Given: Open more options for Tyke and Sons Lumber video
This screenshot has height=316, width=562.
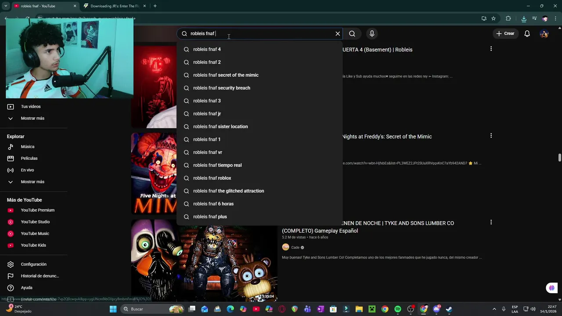Looking at the screenshot, I should click(491, 222).
